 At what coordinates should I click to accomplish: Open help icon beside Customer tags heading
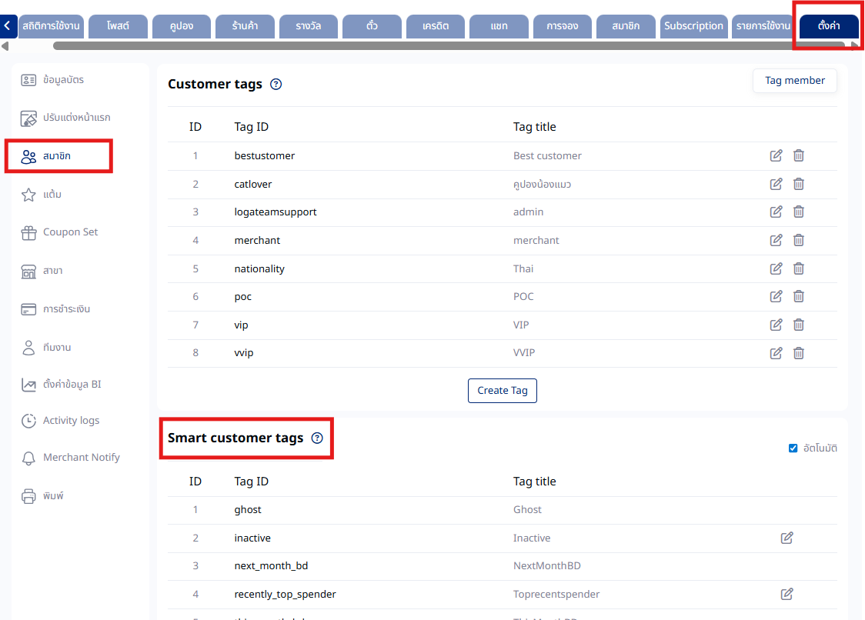[276, 85]
